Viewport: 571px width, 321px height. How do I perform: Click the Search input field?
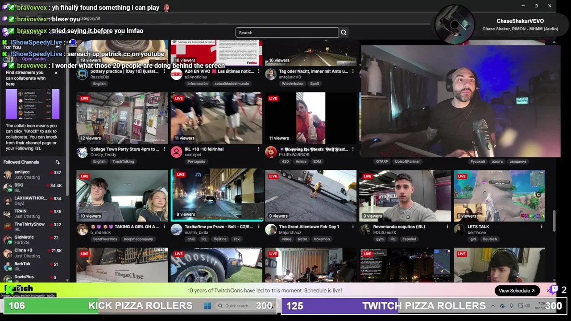(287, 33)
